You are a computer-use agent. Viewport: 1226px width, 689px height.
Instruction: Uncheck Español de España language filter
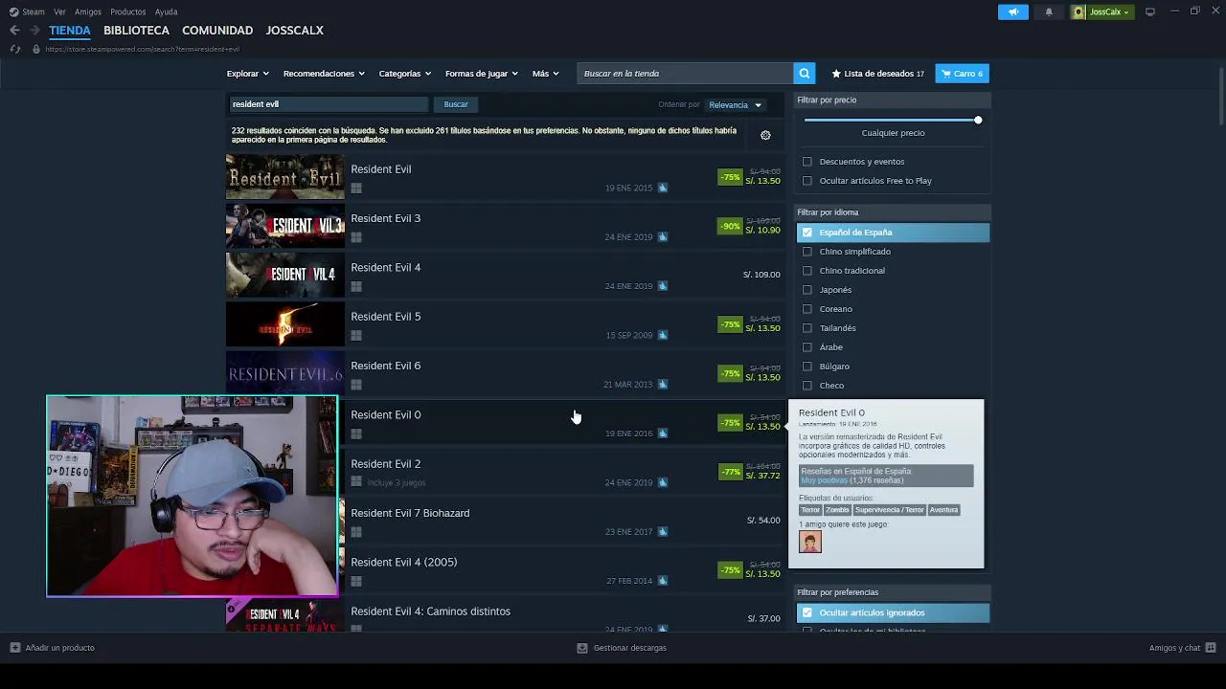[807, 233]
